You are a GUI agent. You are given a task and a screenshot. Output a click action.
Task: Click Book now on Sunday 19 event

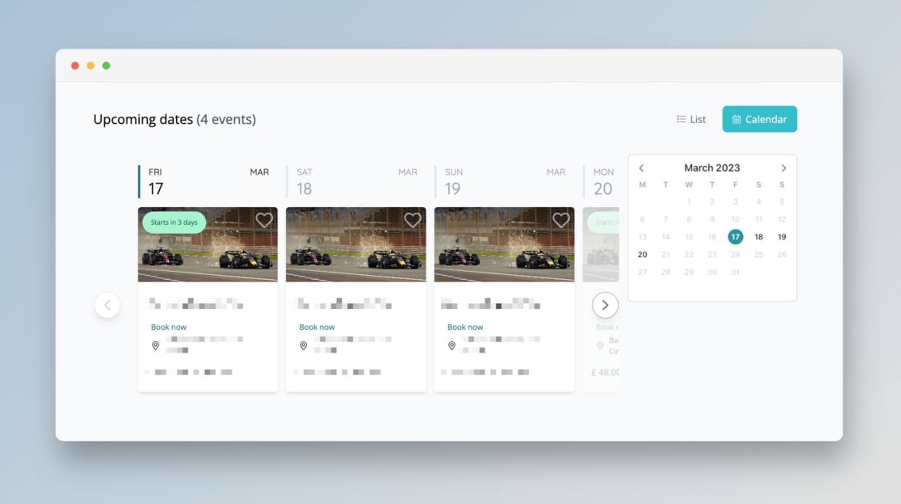tap(465, 327)
